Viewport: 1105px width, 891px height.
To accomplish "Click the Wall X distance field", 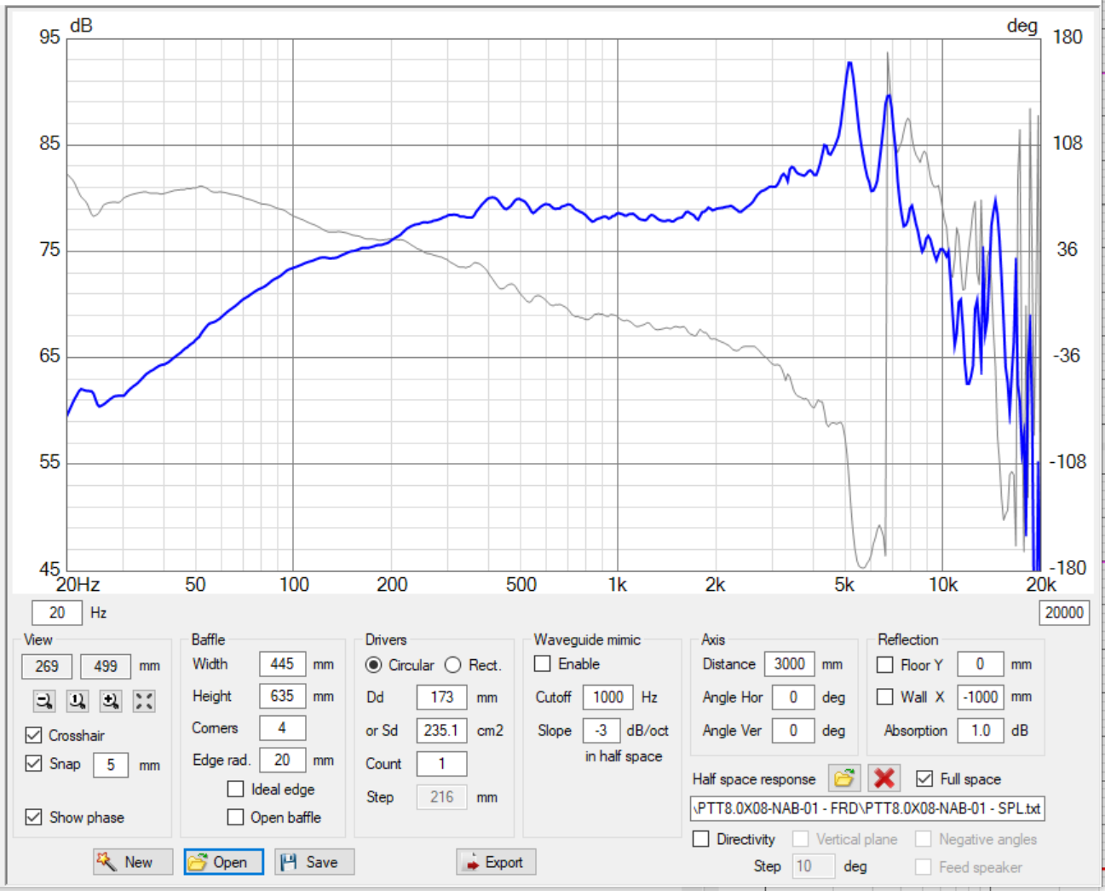I will tap(980, 697).
